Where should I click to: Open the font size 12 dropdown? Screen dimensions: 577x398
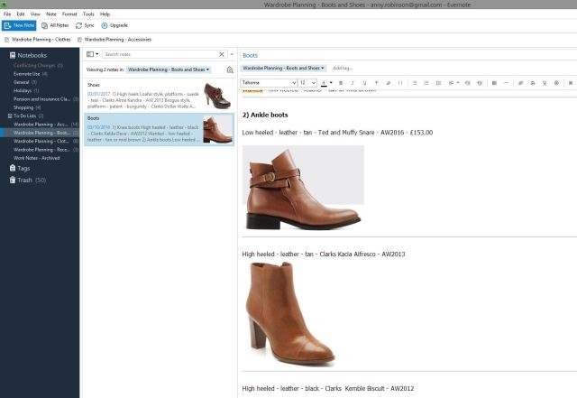307,83
